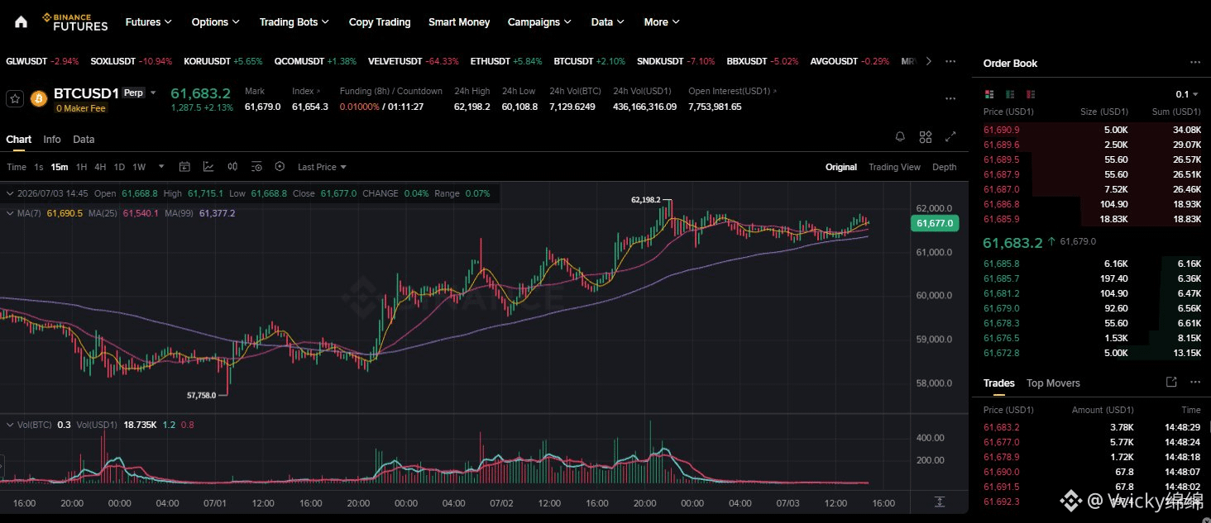Select the 1s time interval

point(39,167)
